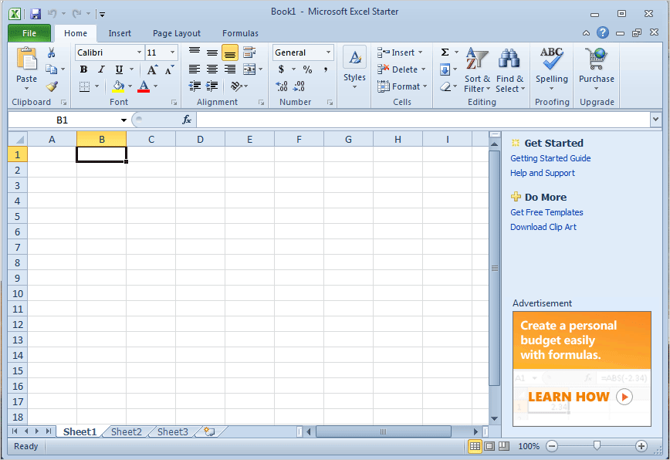Click Decrease Font Size icon

pos(169,69)
